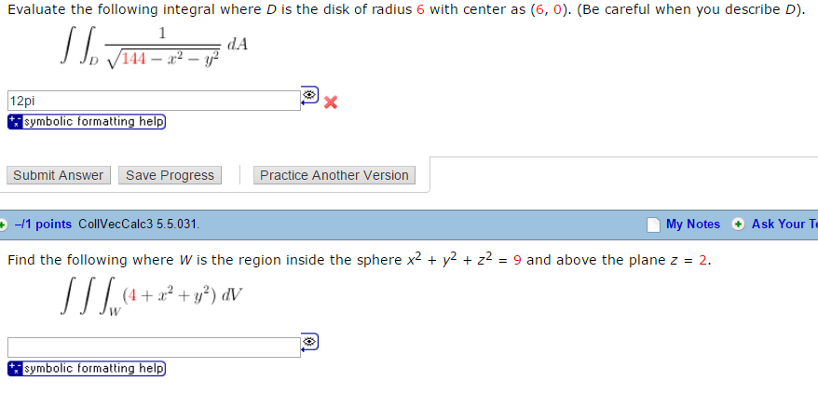Viewport: 818px width, 395px height.
Task: Open symbolic formatting help for the sphere problem
Action: tap(93, 369)
